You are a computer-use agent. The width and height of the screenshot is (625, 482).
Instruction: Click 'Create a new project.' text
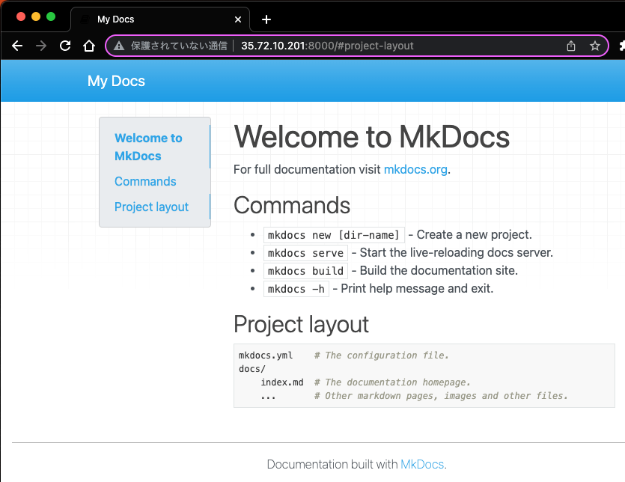(474, 234)
